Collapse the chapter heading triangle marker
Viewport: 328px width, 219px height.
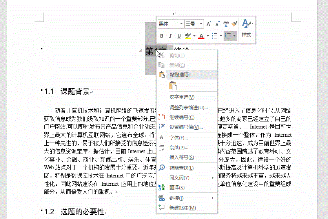tap(140, 51)
